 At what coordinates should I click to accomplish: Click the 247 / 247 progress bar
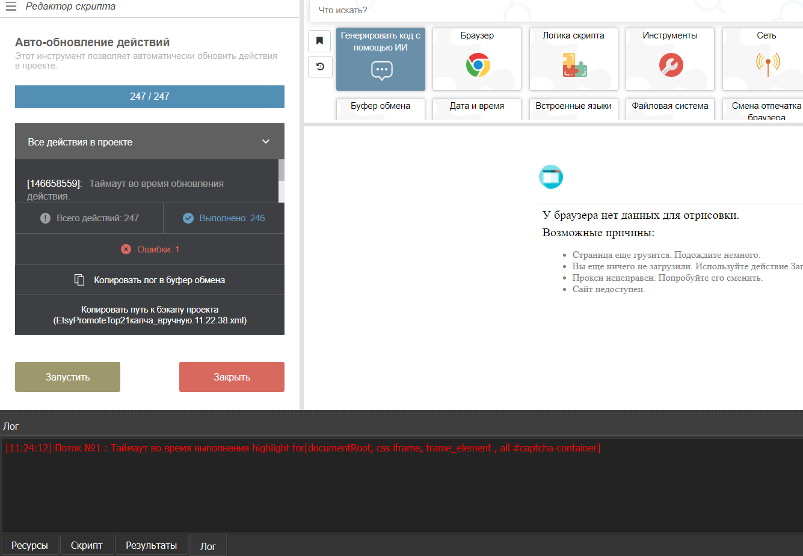(x=150, y=97)
